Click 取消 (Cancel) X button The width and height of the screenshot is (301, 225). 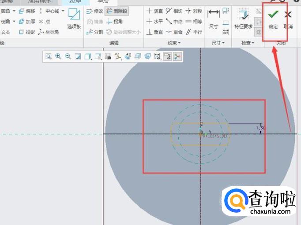[x=288, y=19]
